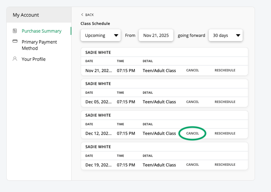Select the Dec 12 Teen/Adult Class row
This screenshot has width=271, height=192.
click(159, 133)
